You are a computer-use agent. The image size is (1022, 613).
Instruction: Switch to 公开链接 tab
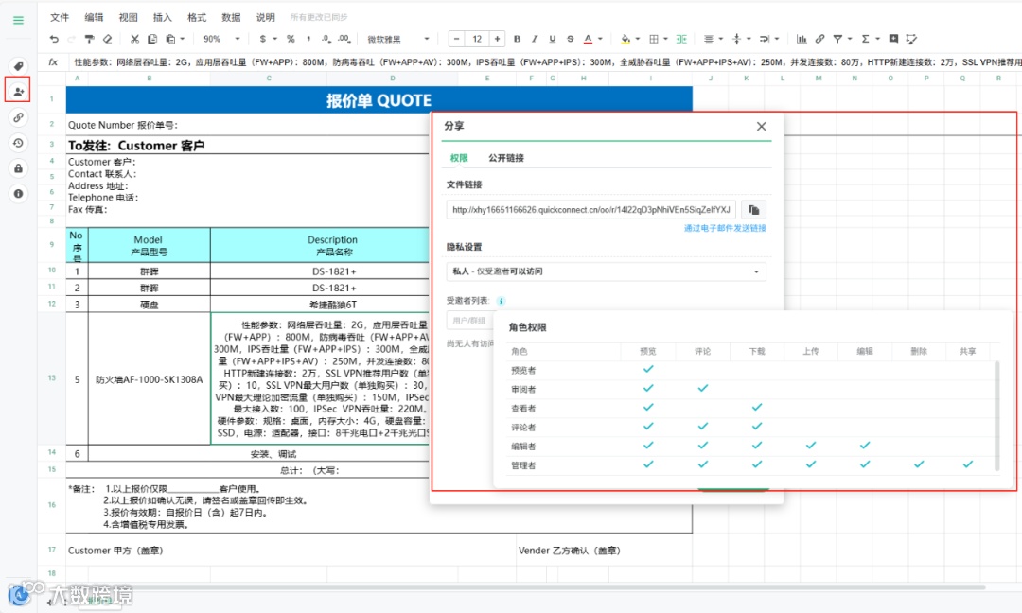pos(505,158)
